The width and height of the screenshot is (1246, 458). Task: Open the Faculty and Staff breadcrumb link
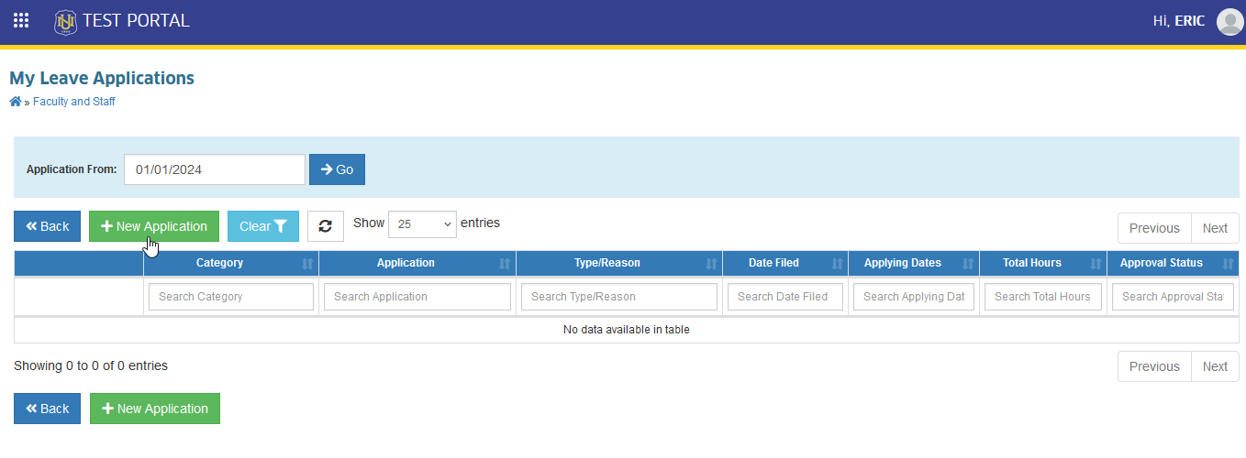74,102
